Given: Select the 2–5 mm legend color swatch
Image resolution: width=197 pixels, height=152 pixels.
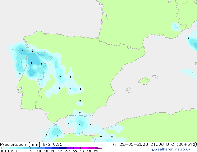Looking at the screenshot, I should (27, 148).
